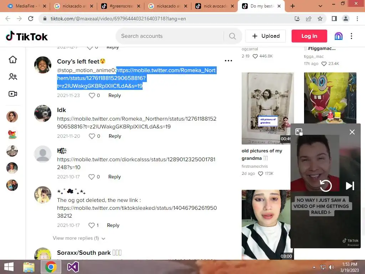Open the LIVE video icon in sidebar
The height and width of the screenshot is (274, 365).
(x=13, y=94)
